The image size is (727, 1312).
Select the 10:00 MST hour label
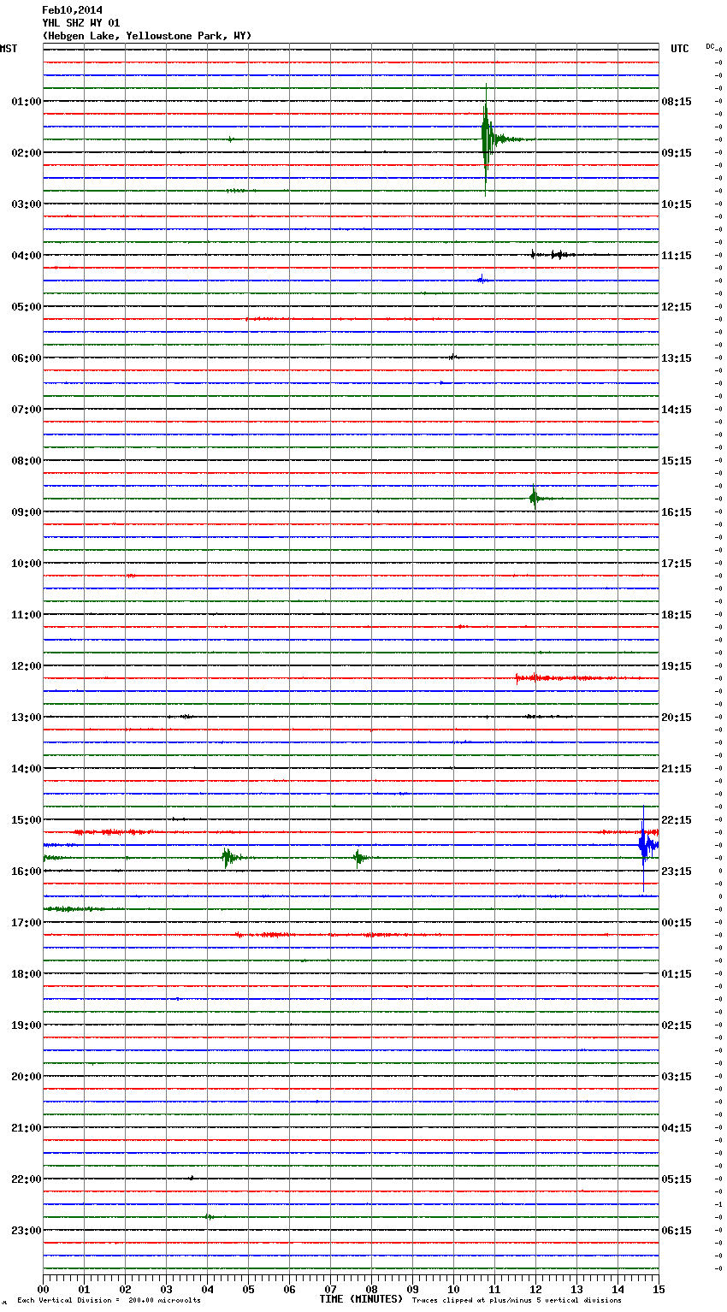point(27,564)
